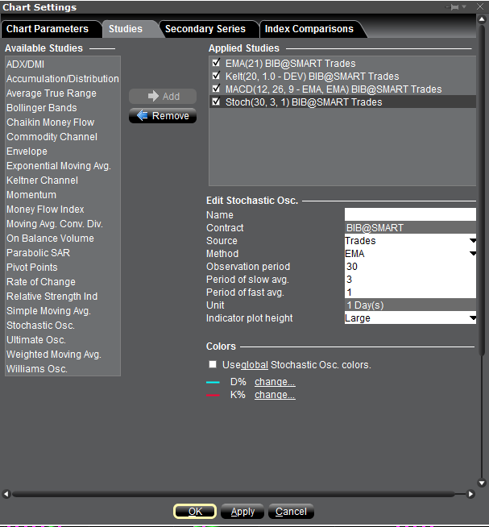The height and width of the screenshot is (527, 489).
Task: Click the vertical scrollbar up arrow
Action: coord(482,19)
